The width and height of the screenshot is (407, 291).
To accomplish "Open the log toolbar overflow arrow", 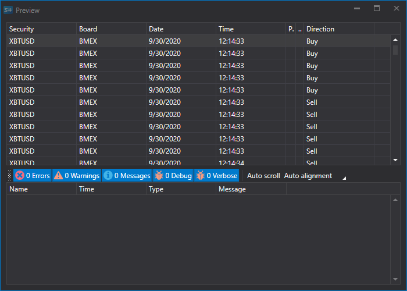I will click(344, 178).
